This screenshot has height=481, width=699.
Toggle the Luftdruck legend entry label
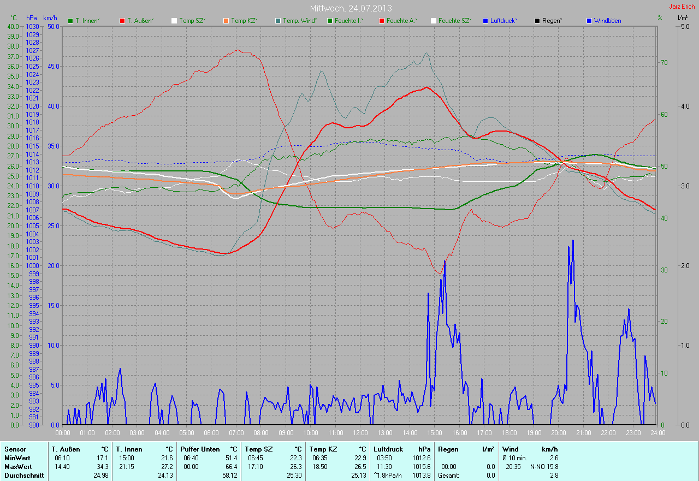click(x=504, y=21)
